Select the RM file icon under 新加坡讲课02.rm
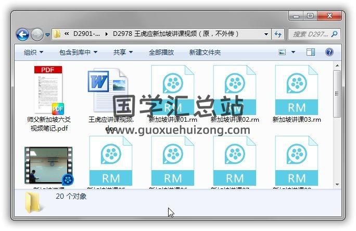 [x=235, y=161]
